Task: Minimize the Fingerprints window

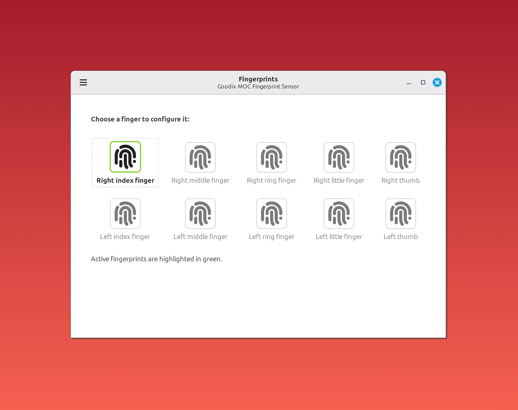Action: [409, 83]
